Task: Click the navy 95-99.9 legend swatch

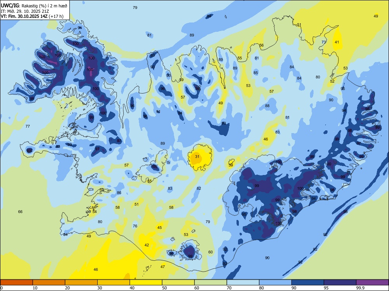Action: 340,282
